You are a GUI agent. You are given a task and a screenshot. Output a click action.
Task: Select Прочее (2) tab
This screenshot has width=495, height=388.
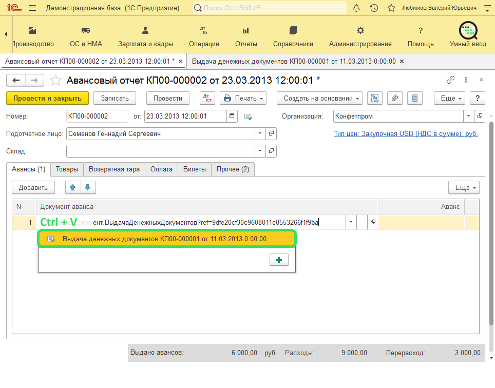pyautogui.click(x=233, y=169)
